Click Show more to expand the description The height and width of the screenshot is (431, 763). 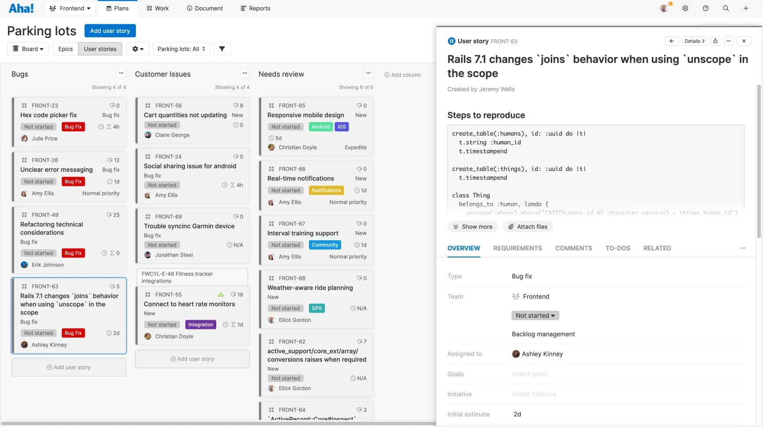coord(473,227)
